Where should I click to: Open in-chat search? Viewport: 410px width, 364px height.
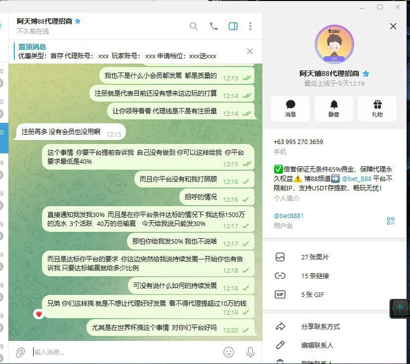194,26
